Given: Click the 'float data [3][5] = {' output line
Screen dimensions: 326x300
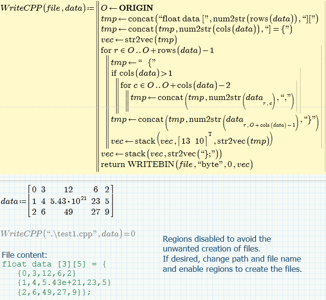Looking at the screenshot, I should click(x=54, y=264).
